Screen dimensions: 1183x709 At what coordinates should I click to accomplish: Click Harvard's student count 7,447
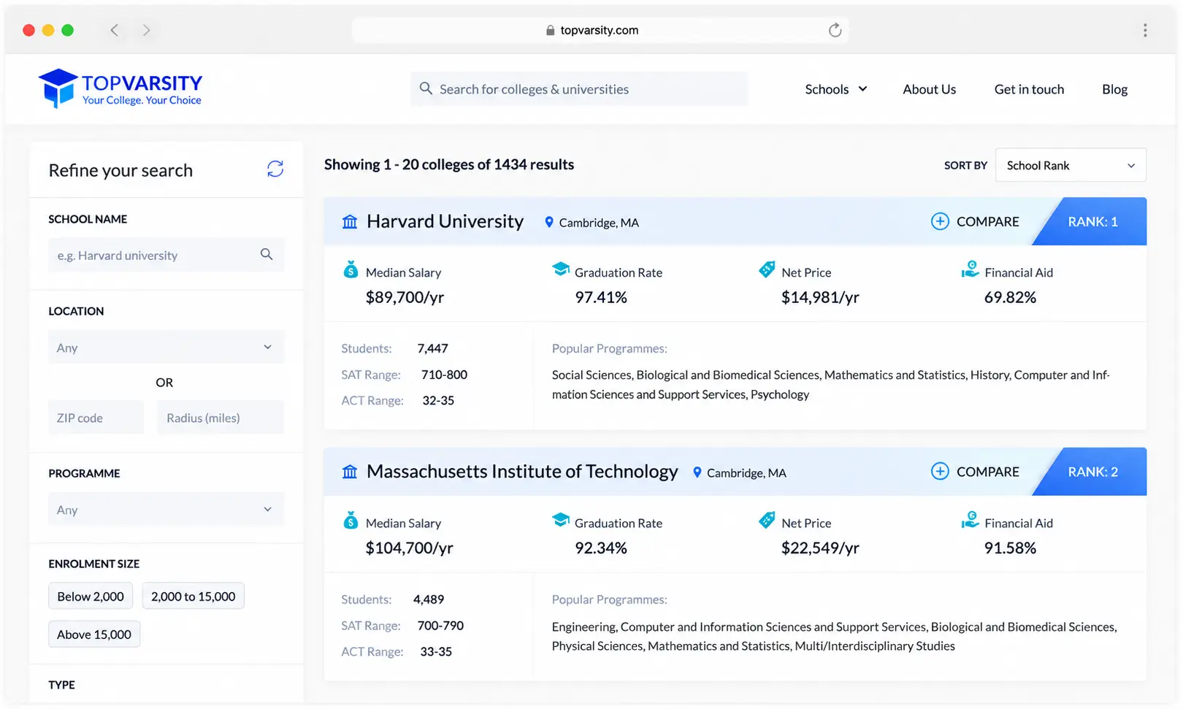[x=432, y=348]
